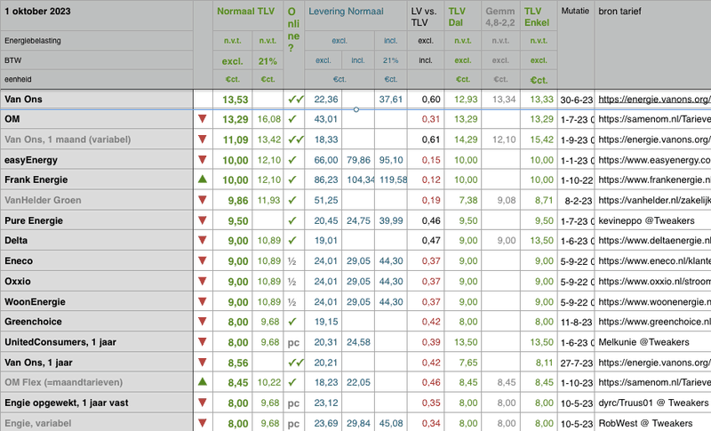
Task: Open the greenchoice.nl source link
Action: tap(654, 322)
